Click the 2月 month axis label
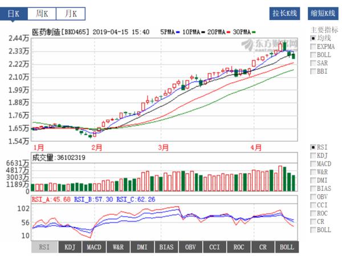Image resolution: width=342 pixels, height=260 pixels. [97, 147]
